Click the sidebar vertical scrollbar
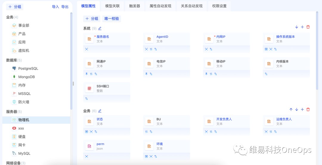322x165 pixels. (x=71, y=61)
